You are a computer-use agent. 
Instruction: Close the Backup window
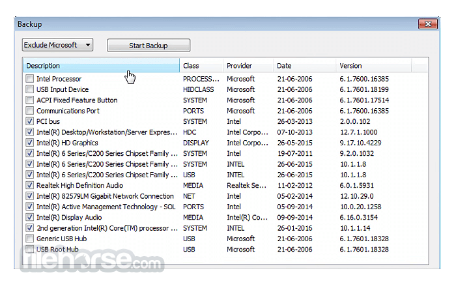pyautogui.click(x=427, y=24)
